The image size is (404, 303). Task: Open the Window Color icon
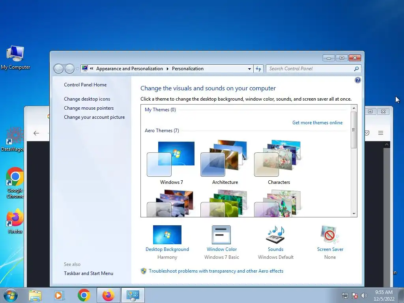tap(221, 234)
